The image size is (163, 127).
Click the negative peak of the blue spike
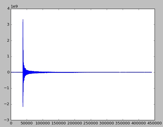coord(23,107)
